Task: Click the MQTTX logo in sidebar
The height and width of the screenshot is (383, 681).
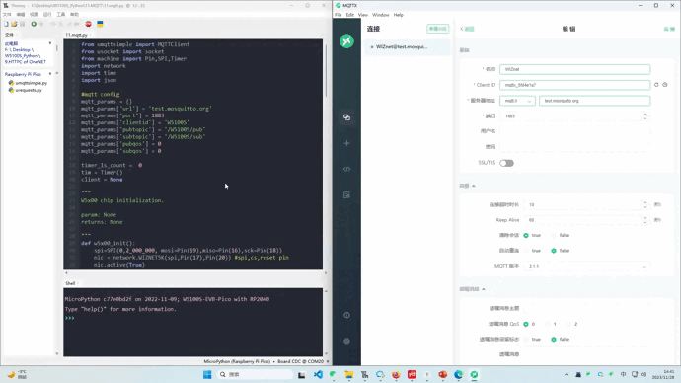Action: [x=346, y=41]
